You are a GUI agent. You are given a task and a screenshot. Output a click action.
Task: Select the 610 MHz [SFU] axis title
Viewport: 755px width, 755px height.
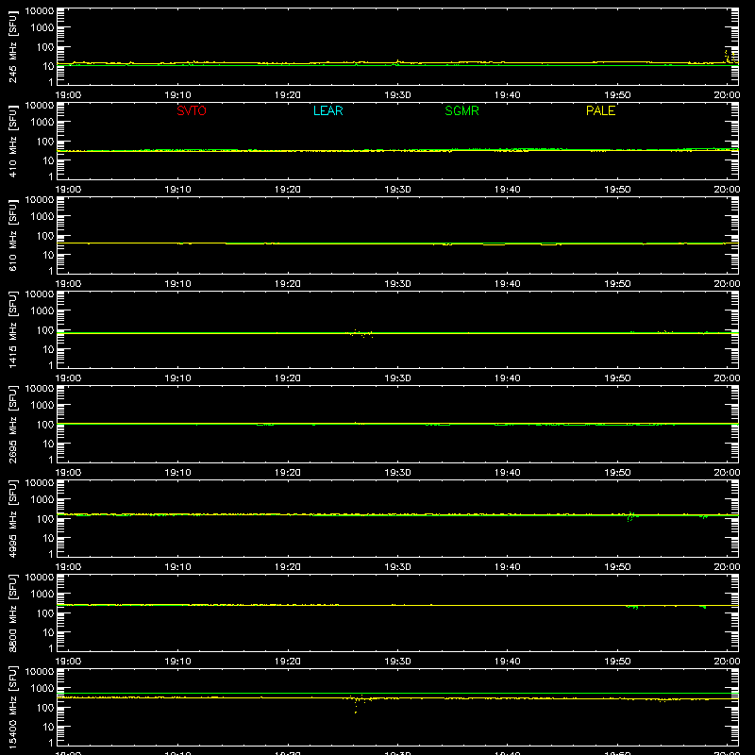coord(13,235)
